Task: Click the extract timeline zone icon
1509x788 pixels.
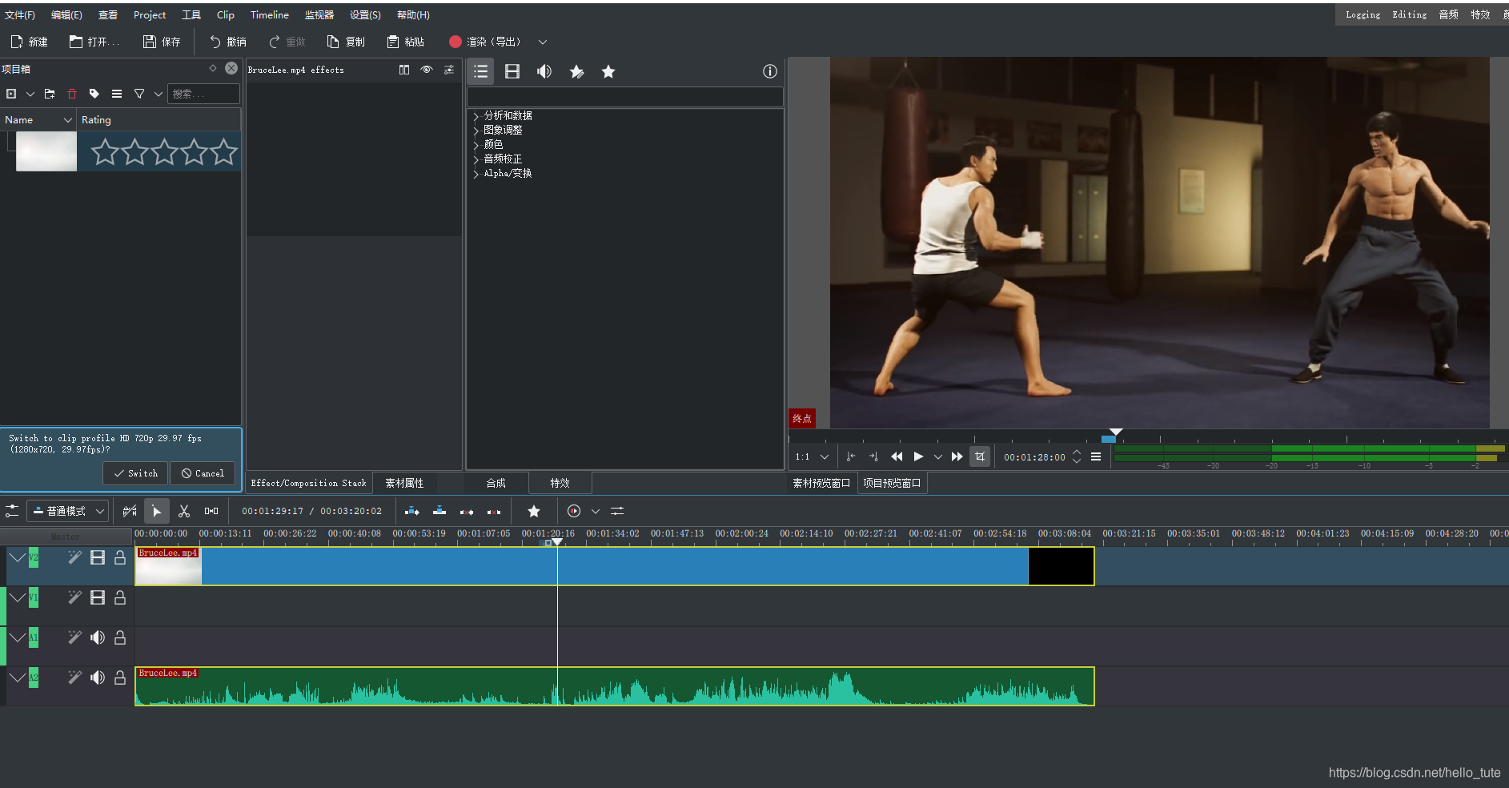Action: pos(467,511)
